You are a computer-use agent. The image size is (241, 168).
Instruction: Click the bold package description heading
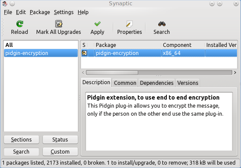coord(153,98)
